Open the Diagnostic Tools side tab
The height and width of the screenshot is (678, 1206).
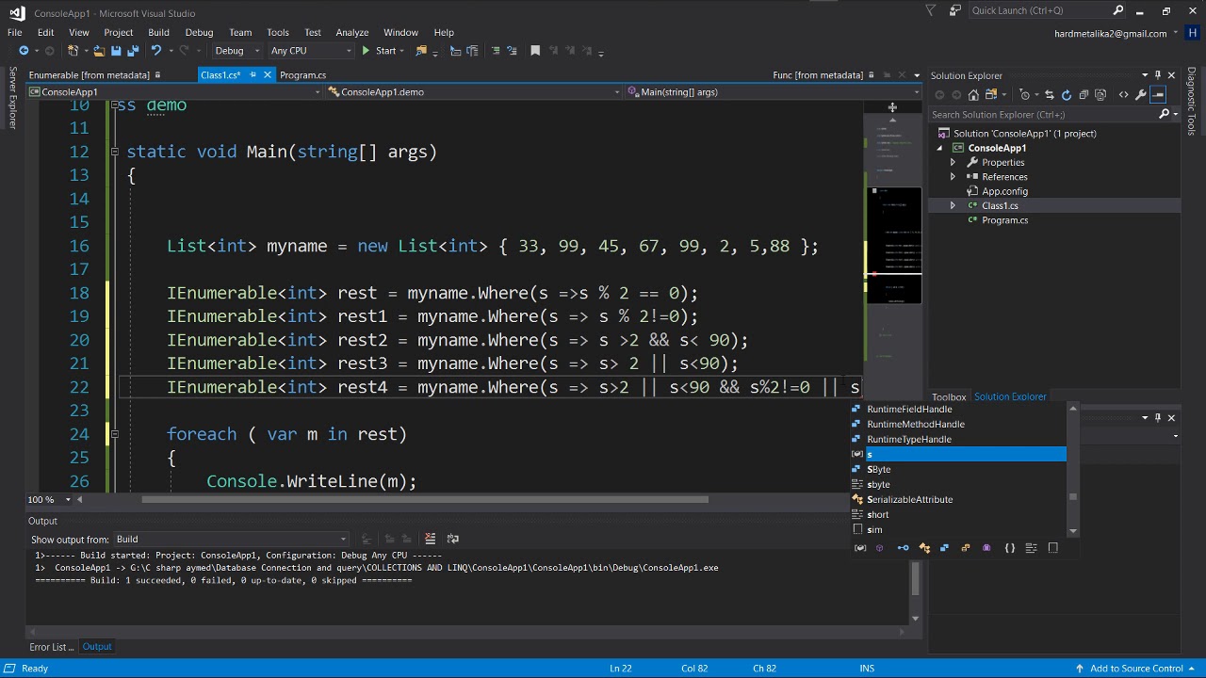pos(1192,101)
